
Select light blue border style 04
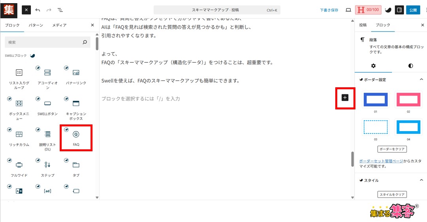point(408,127)
